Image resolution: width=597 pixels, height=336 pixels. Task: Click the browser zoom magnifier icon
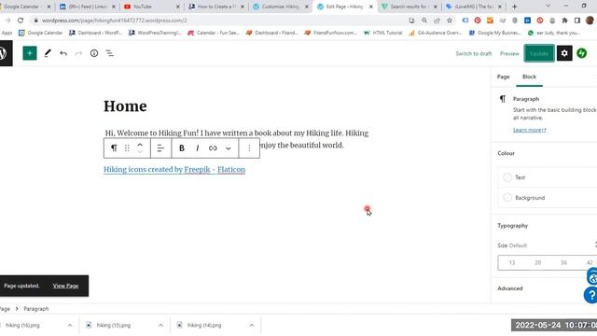[424, 21]
